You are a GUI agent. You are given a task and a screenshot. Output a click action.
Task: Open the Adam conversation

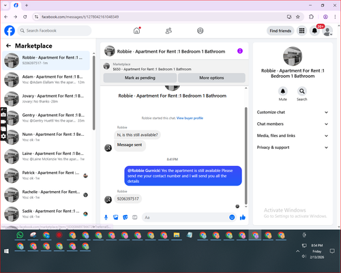46,79
